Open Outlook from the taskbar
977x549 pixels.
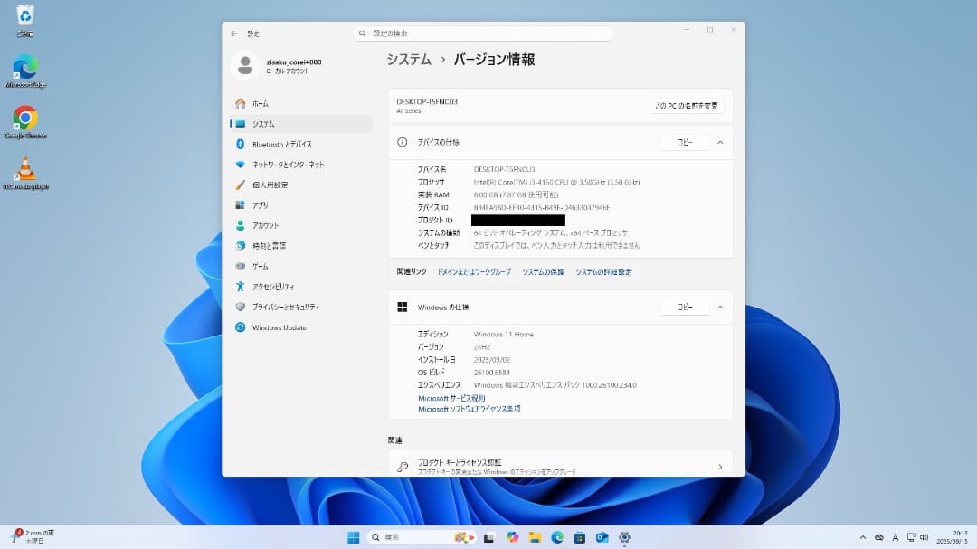point(602,538)
